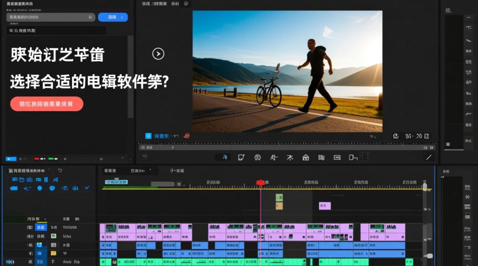The width and height of the screenshot is (478, 266).
Task: Select the square-with-pen edit tool
Action: click(x=241, y=157)
